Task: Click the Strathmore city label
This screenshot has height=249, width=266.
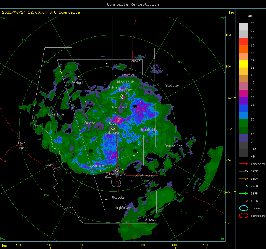Action: coord(144,175)
